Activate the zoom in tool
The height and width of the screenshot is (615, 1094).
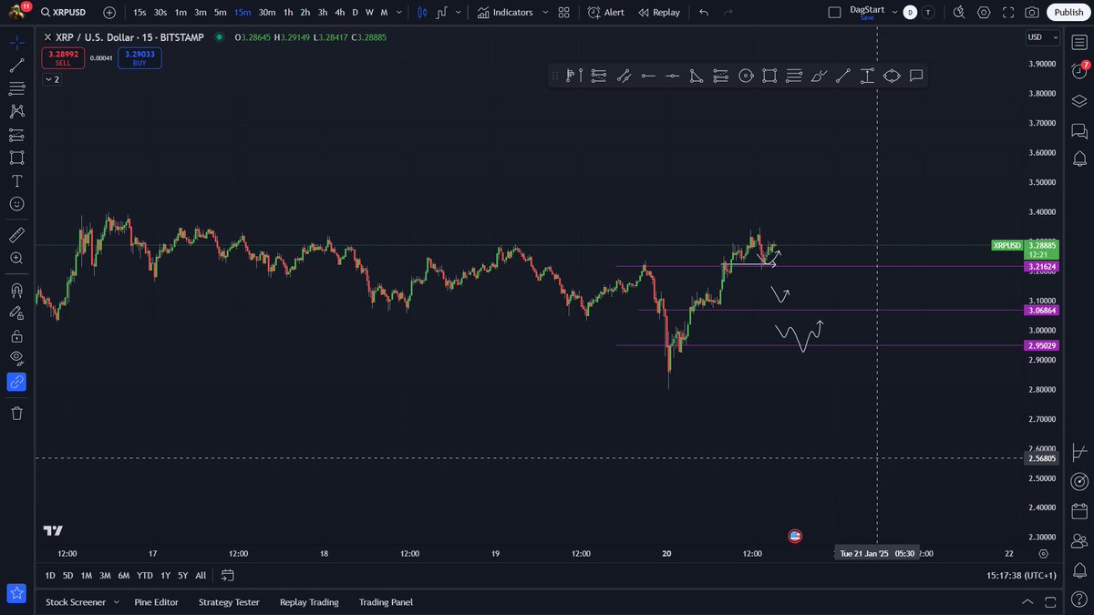[x=16, y=259]
